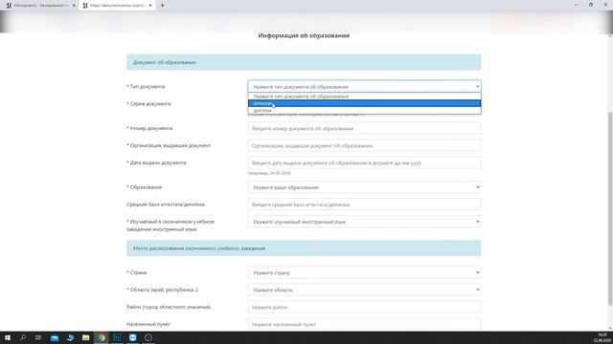Viewport: 613px width, 344px height.
Task: Click the taskbar clock
Action: (x=602, y=337)
